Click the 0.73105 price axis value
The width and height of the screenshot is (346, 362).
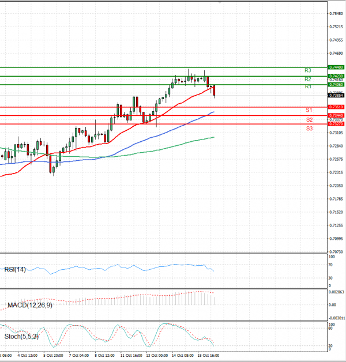(336, 133)
